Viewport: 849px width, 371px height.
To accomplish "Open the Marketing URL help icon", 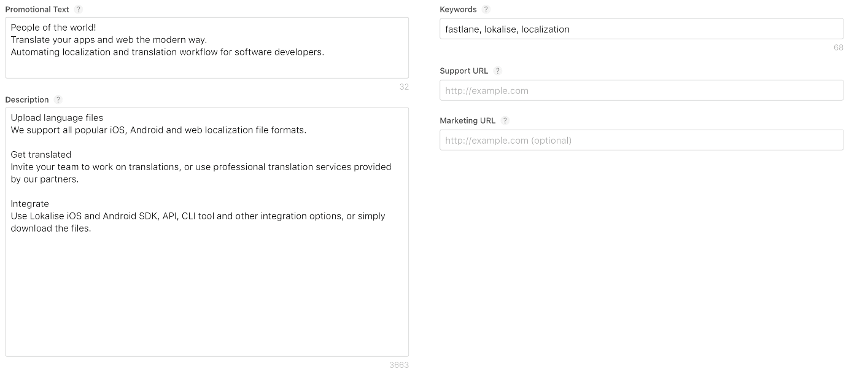I will pyautogui.click(x=505, y=121).
